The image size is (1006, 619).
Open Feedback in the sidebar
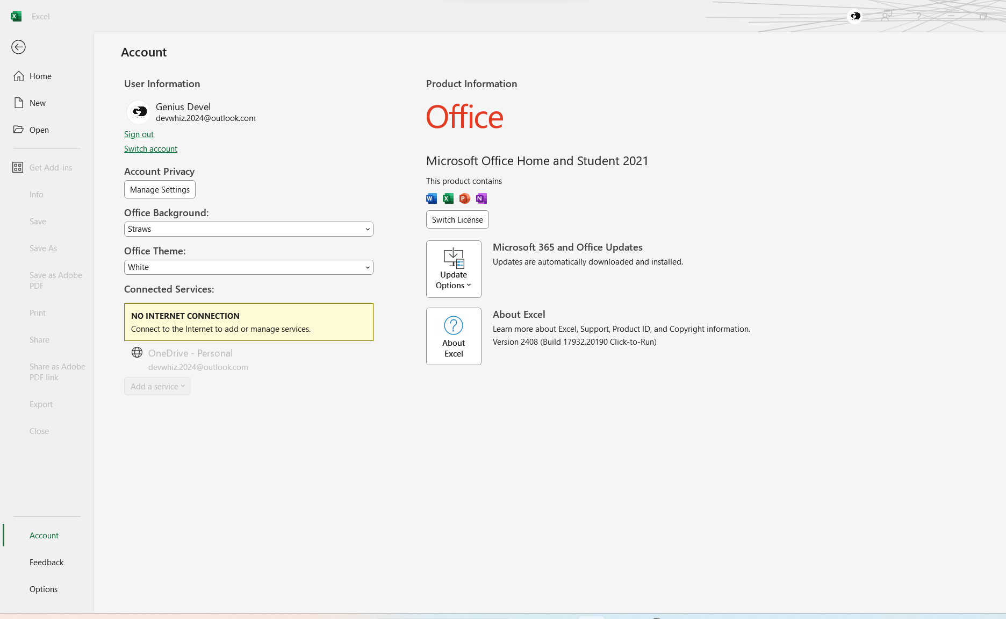click(47, 563)
